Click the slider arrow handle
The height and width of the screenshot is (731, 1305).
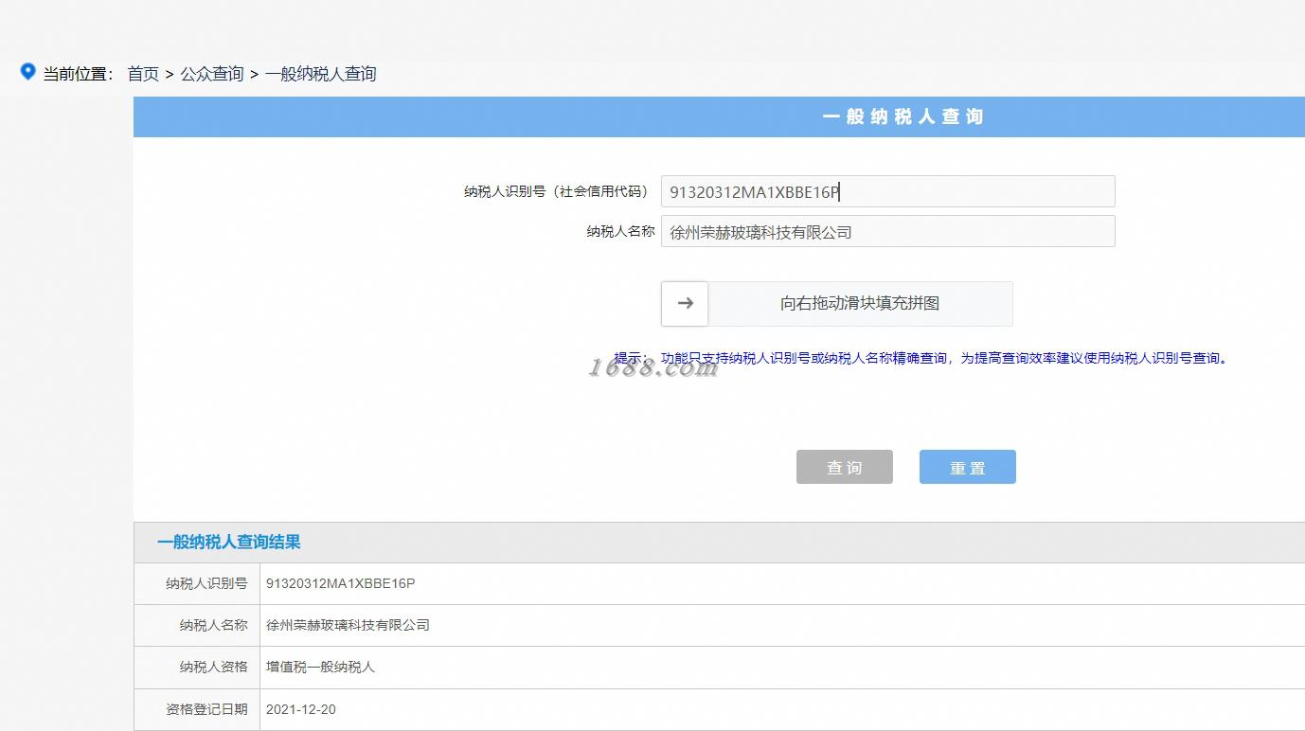point(685,303)
